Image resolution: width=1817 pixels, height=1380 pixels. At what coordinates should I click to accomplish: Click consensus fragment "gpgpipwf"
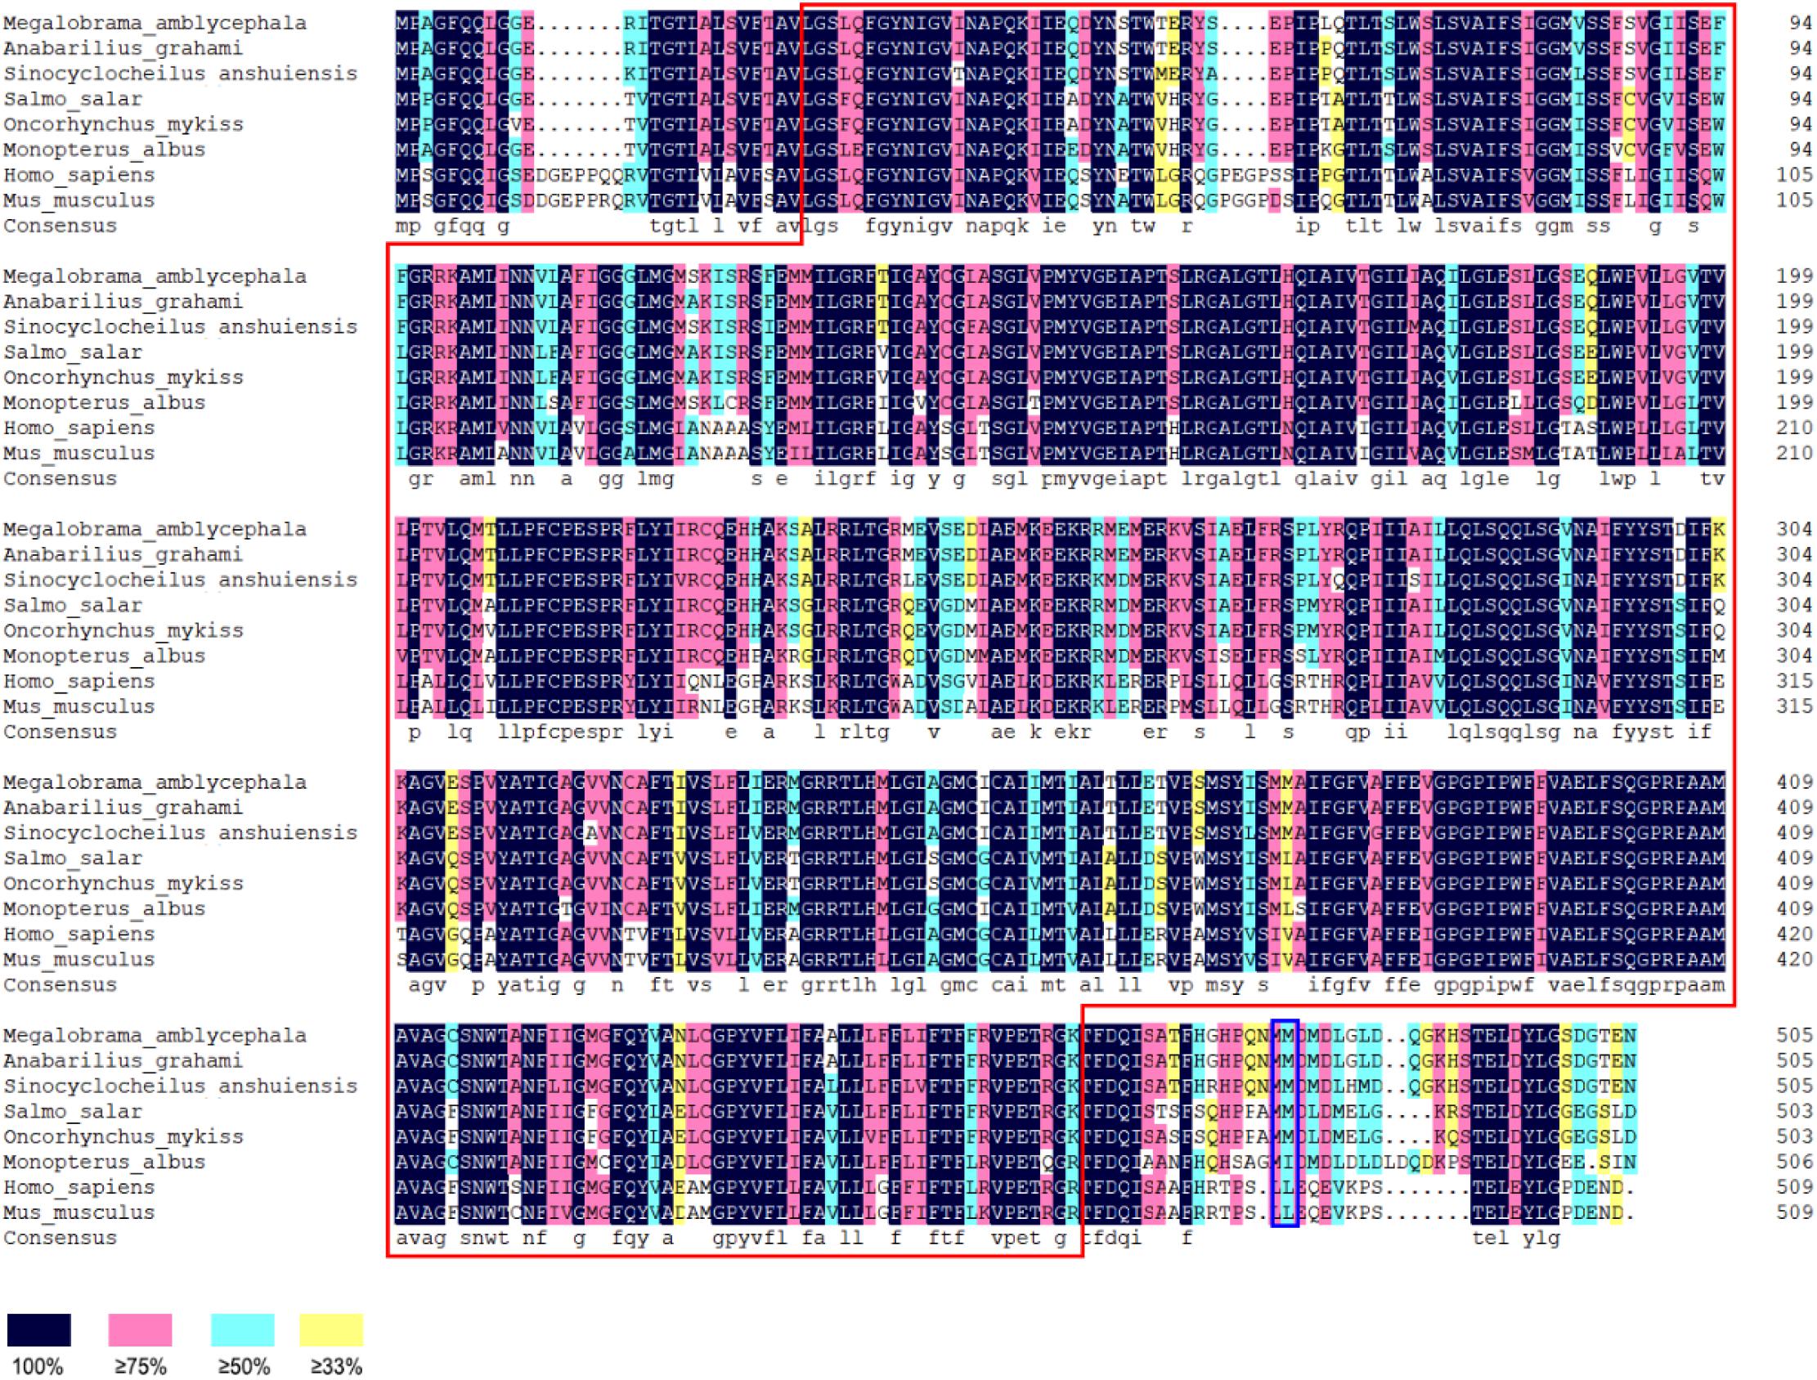(x=1484, y=987)
